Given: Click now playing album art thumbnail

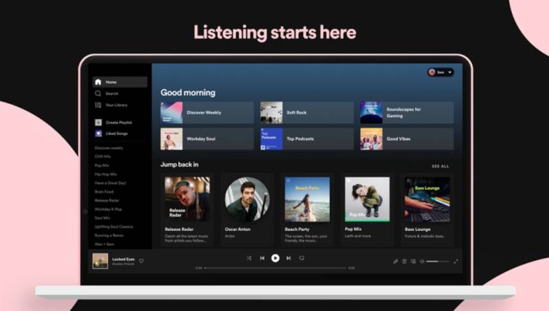Looking at the screenshot, I should 100,261.
